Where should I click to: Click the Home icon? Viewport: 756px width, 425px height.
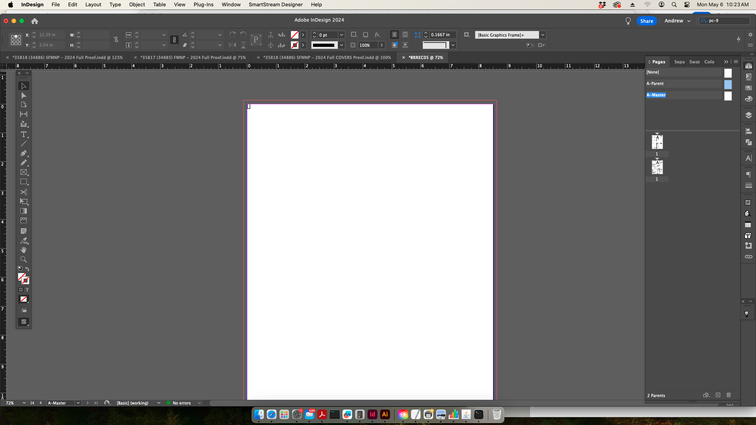[35, 21]
